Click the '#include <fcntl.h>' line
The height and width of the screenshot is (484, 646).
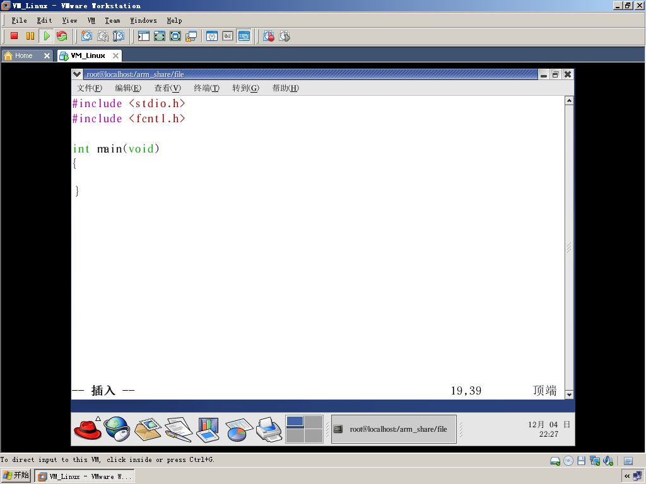129,118
